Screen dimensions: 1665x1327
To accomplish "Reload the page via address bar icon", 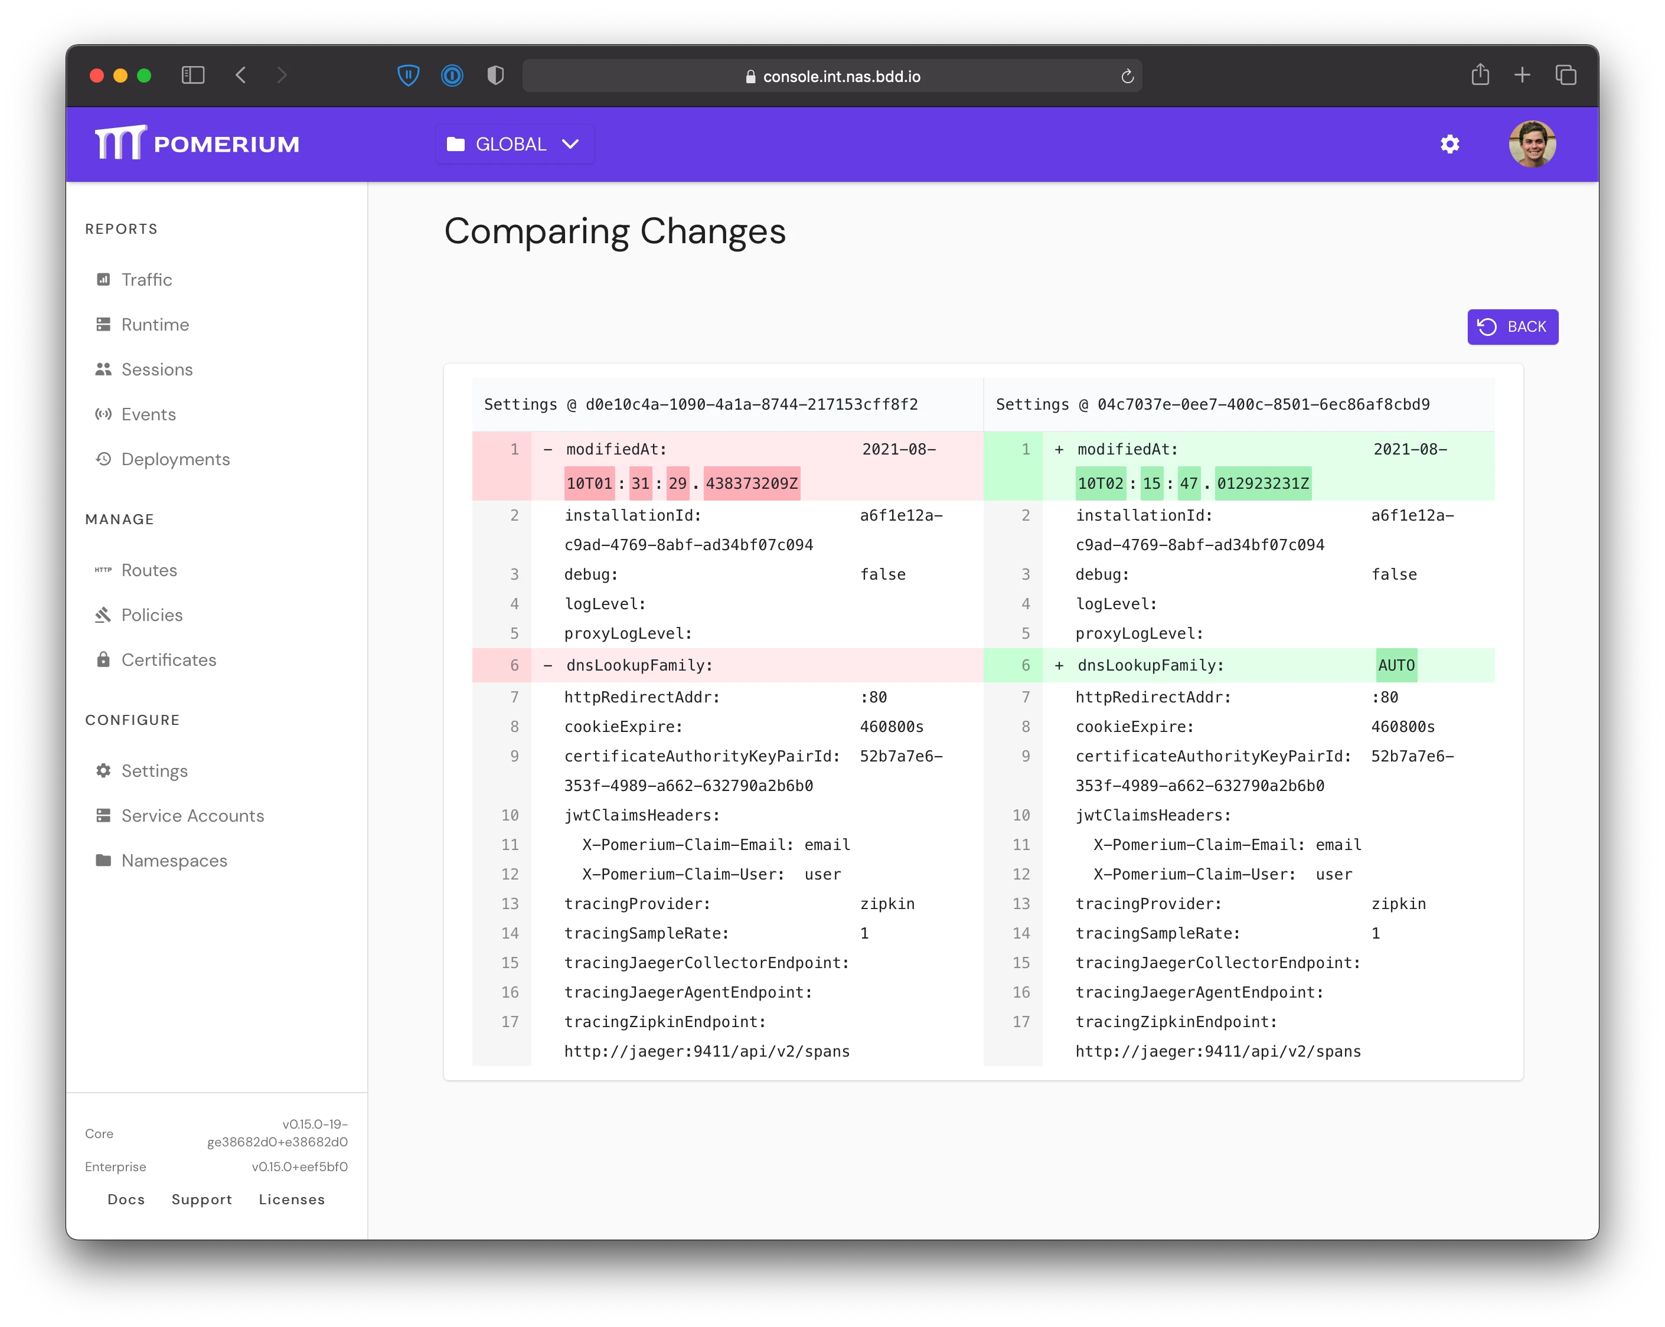I will (x=1127, y=76).
